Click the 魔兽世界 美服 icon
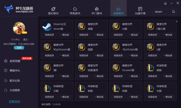The height and width of the screenshot is (108, 181). tap(82, 26)
